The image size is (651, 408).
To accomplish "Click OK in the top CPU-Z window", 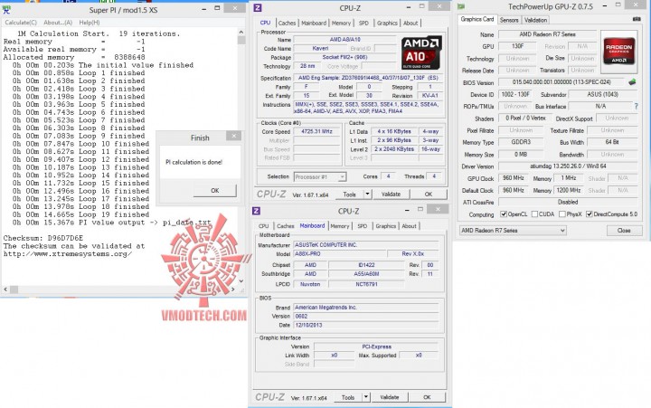I will pyautogui.click(x=429, y=194).
